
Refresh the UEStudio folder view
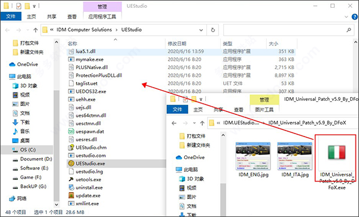pyautogui.click(x=213, y=30)
